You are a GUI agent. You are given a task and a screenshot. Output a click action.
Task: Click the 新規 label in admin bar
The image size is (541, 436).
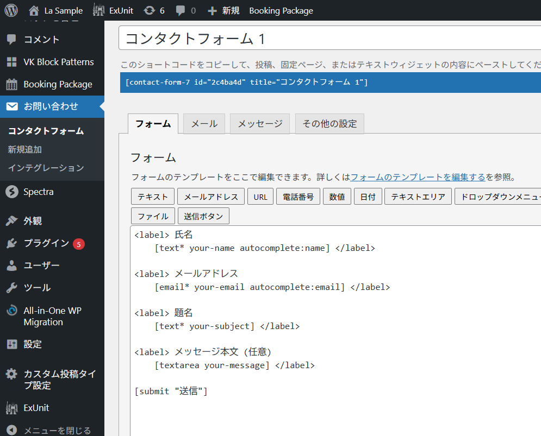coord(231,11)
